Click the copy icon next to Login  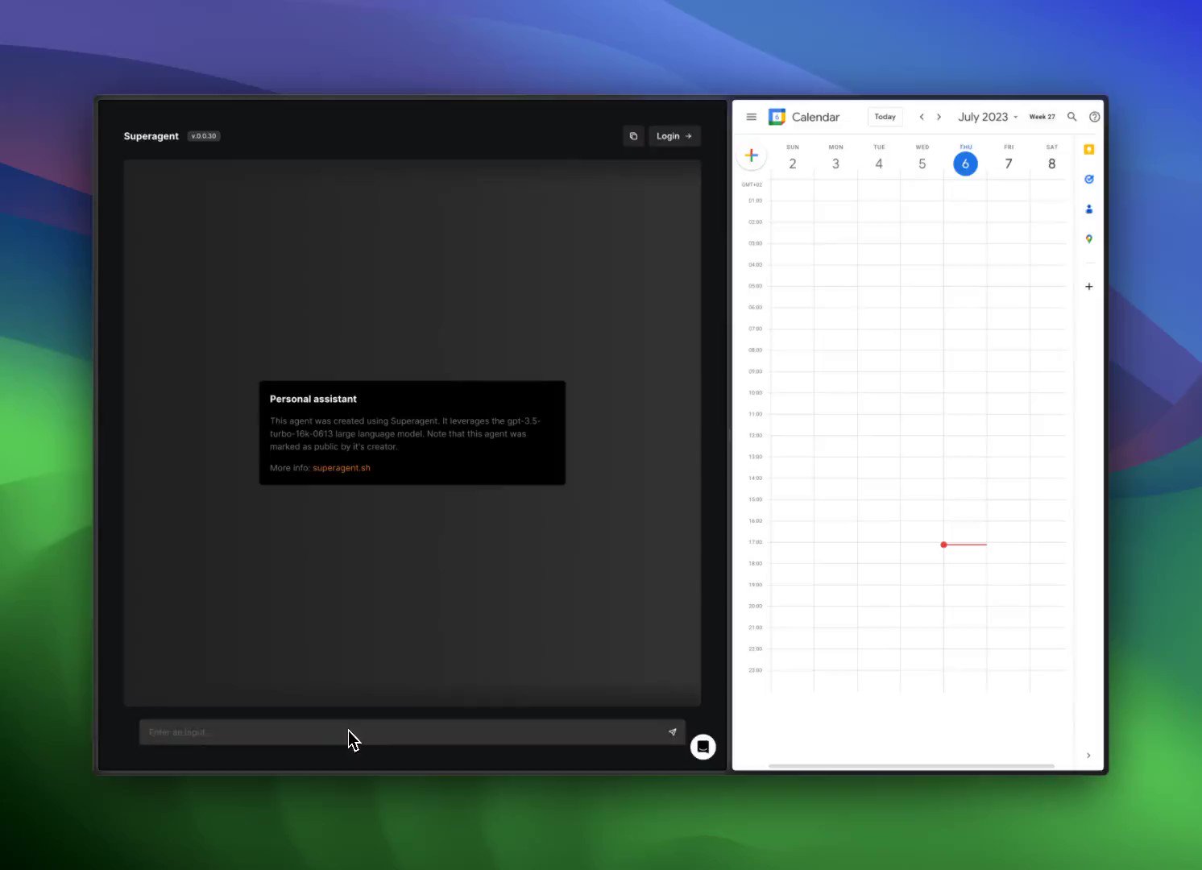coord(633,135)
